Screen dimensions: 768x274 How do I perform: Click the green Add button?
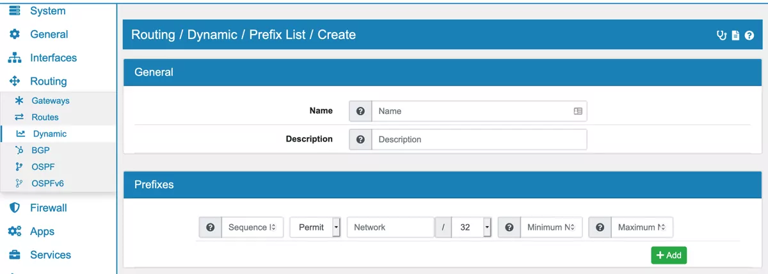(669, 255)
